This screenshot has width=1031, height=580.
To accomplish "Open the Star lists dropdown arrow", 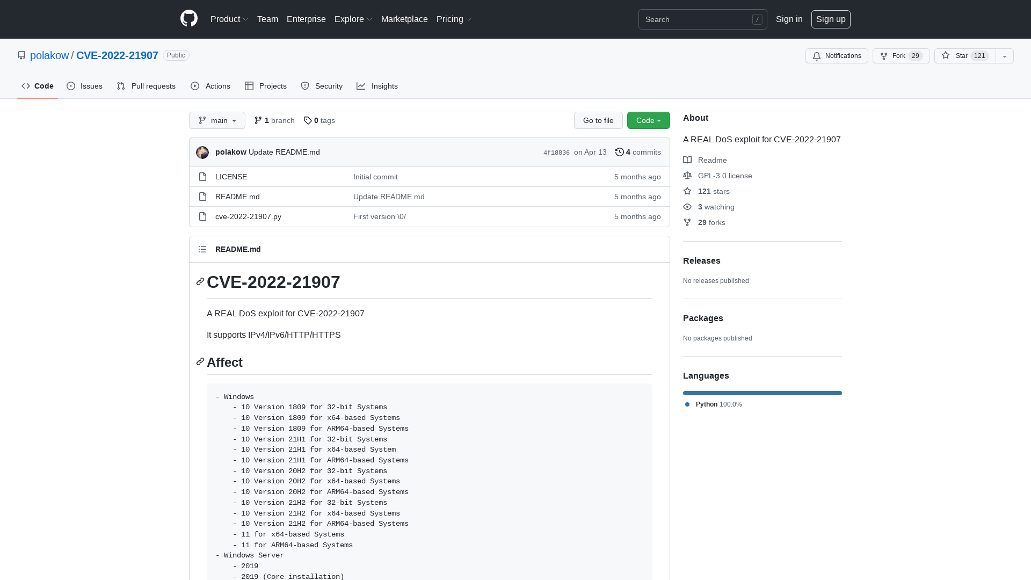I will tap(1005, 56).
